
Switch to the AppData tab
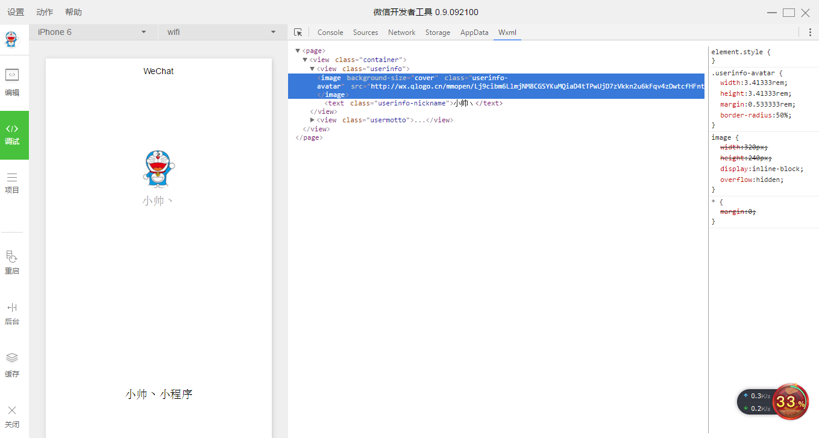474,33
